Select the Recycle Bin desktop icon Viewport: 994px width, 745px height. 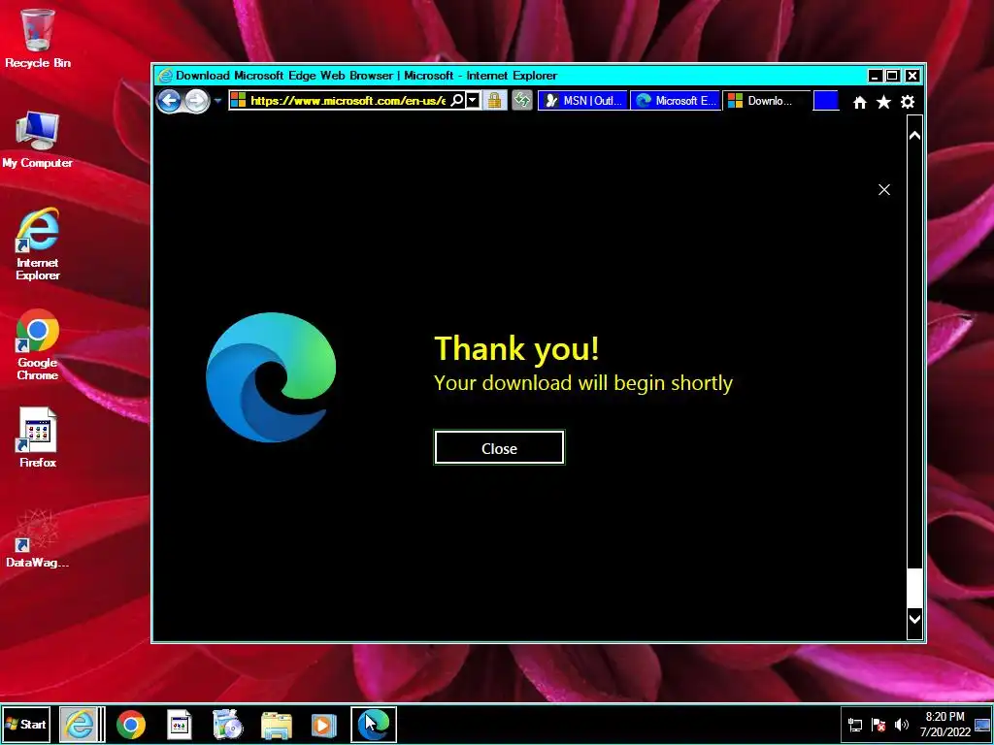point(38,38)
